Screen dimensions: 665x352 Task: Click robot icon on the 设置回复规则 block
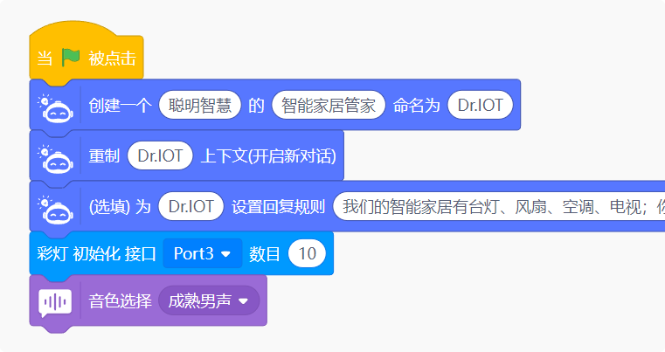tap(56, 210)
